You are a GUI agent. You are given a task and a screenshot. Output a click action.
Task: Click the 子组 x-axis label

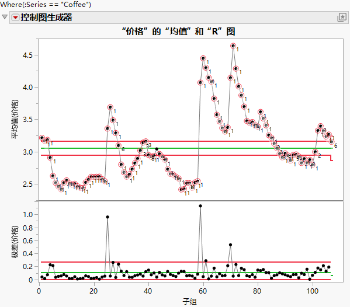point(189,301)
